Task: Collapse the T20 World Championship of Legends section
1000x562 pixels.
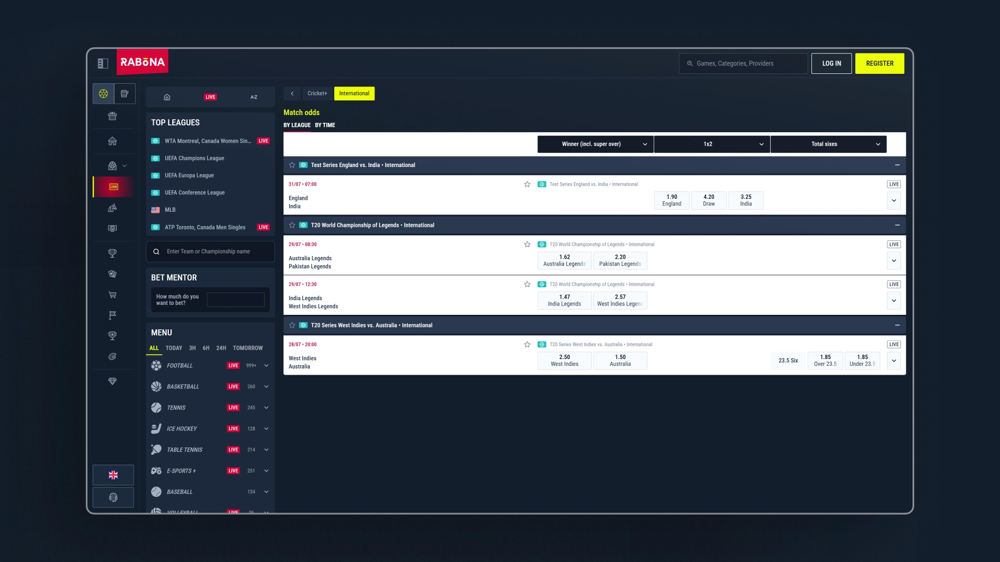Action: click(x=897, y=225)
